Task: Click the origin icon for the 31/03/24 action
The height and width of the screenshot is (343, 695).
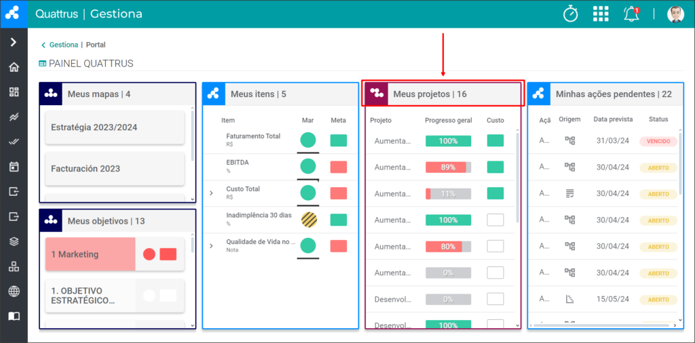Action: (x=569, y=141)
